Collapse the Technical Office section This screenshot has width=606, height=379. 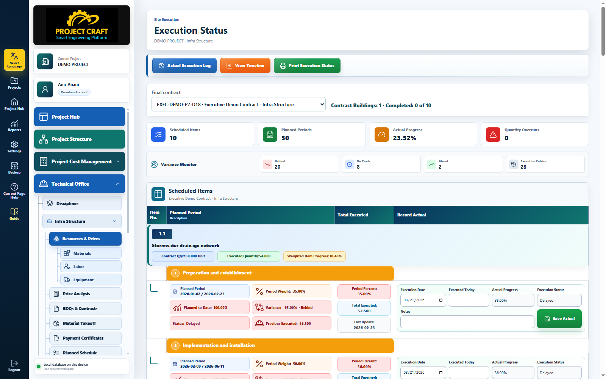[80, 184]
